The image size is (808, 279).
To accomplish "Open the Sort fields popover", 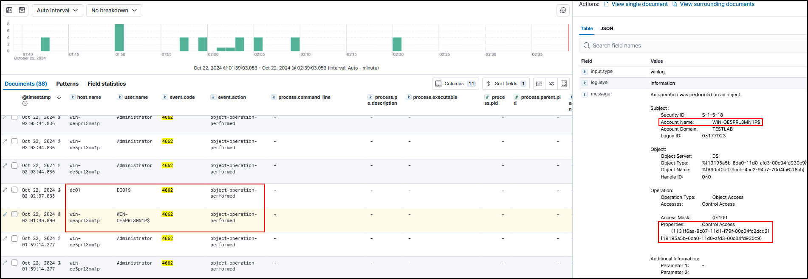I will point(506,84).
